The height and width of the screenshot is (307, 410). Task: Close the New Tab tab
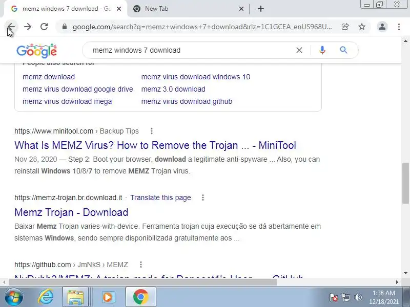click(x=241, y=9)
